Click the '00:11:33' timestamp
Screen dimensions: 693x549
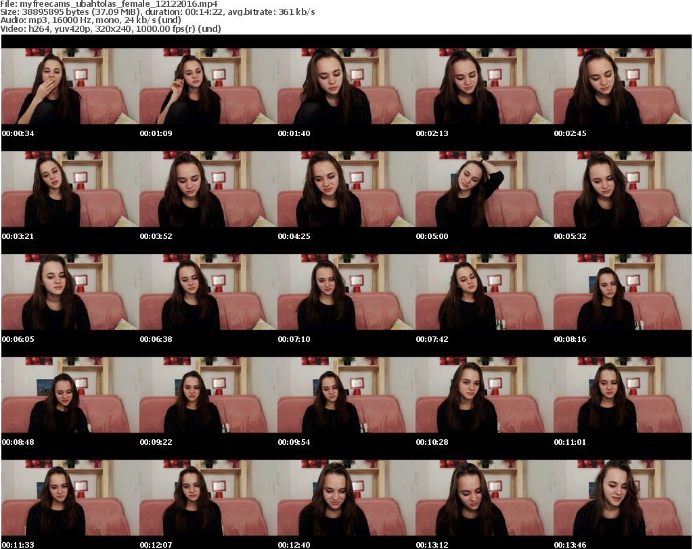18,545
